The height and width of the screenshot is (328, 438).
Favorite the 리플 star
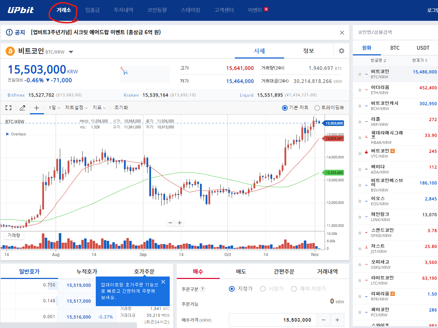tap(360, 122)
